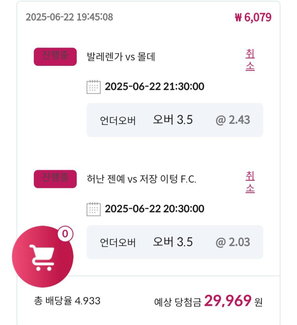Open the shopping cart floating button
This screenshot has width=297, height=325.
click(43, 256)
